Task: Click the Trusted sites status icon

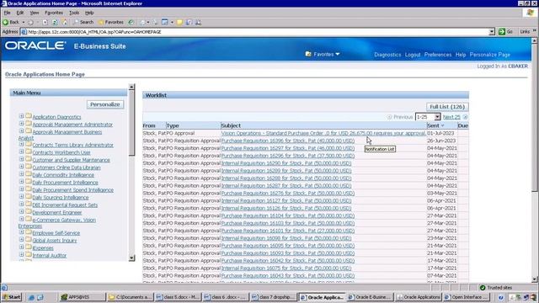Action: (x=483, y=288)
